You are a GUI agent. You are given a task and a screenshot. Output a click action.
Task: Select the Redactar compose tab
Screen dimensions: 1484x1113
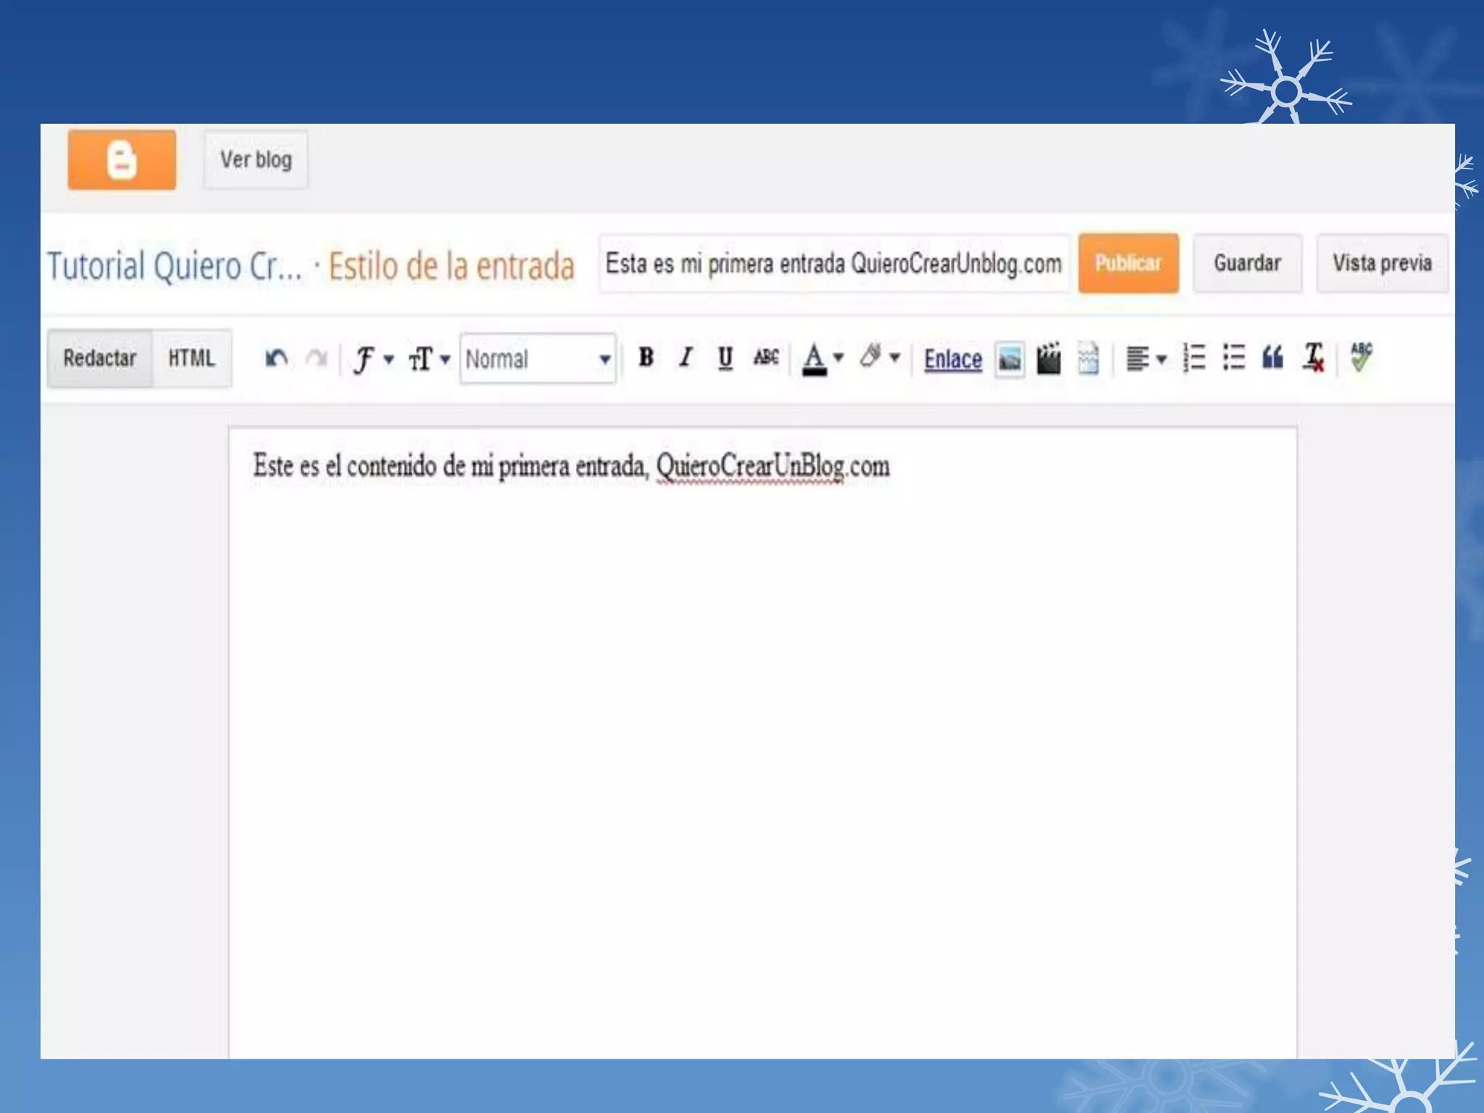click(100, 358)
